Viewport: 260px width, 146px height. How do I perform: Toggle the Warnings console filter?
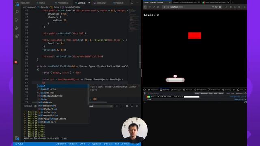[x=204, y=94]
